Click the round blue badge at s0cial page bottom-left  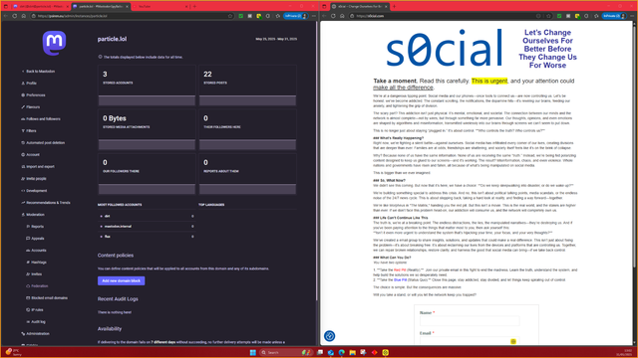(x=330, y=336)
